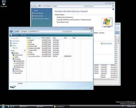Select Computer in the Folders tree
Image resolution: width=136 pixels, height=108 pixels.
(x=18, y=59)
